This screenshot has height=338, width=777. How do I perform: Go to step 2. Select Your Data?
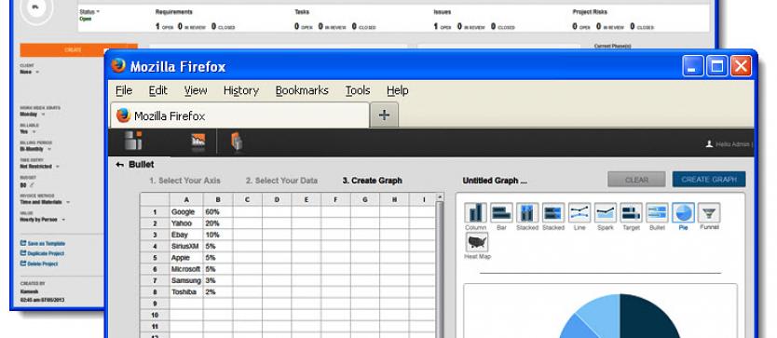tap(281, 181)
